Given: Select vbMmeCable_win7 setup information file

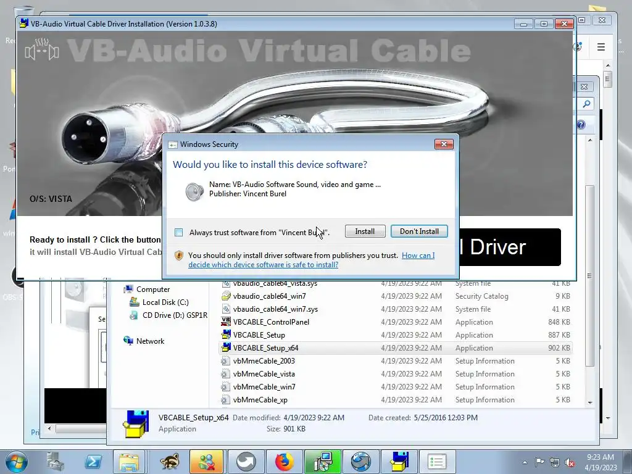Looking at the screenshot, I should point(395,386).
